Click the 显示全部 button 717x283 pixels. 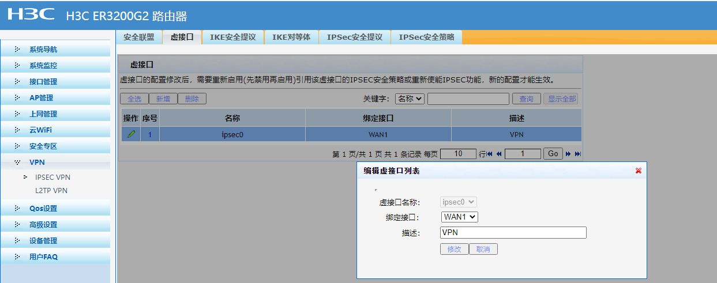tap(561, 99)
